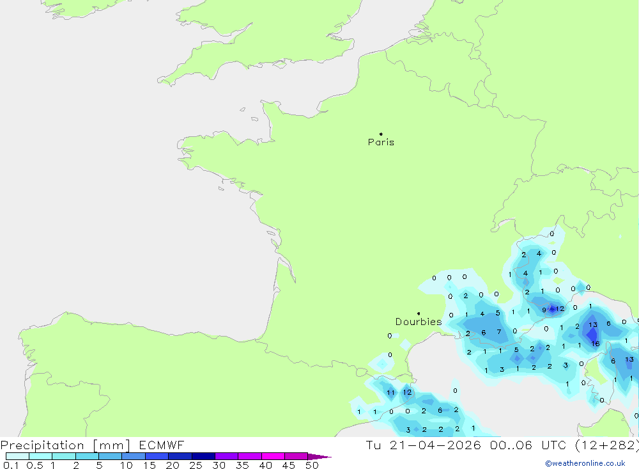
Task: Click the precipitation value 11 near Pyrenees
Action: [390, 393]
